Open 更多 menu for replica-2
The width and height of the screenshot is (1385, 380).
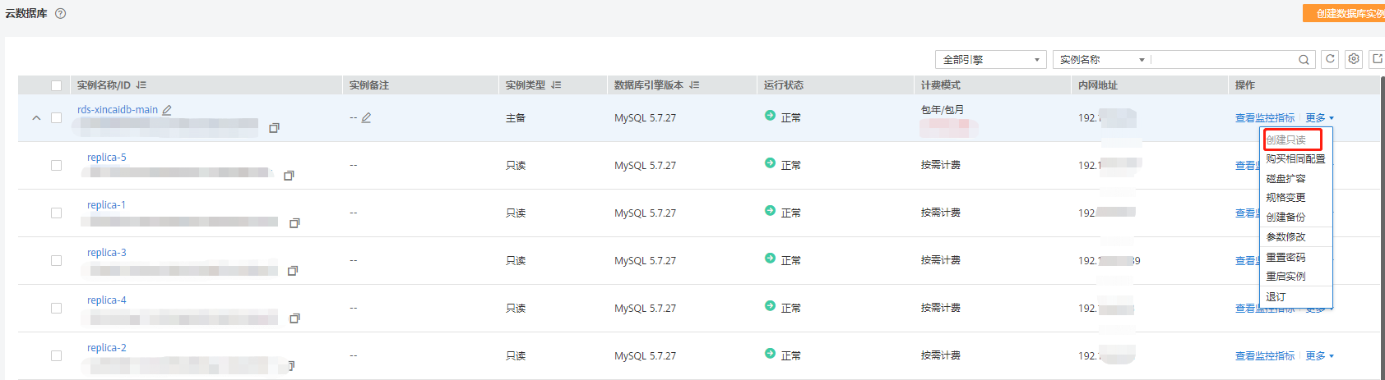1319,356
